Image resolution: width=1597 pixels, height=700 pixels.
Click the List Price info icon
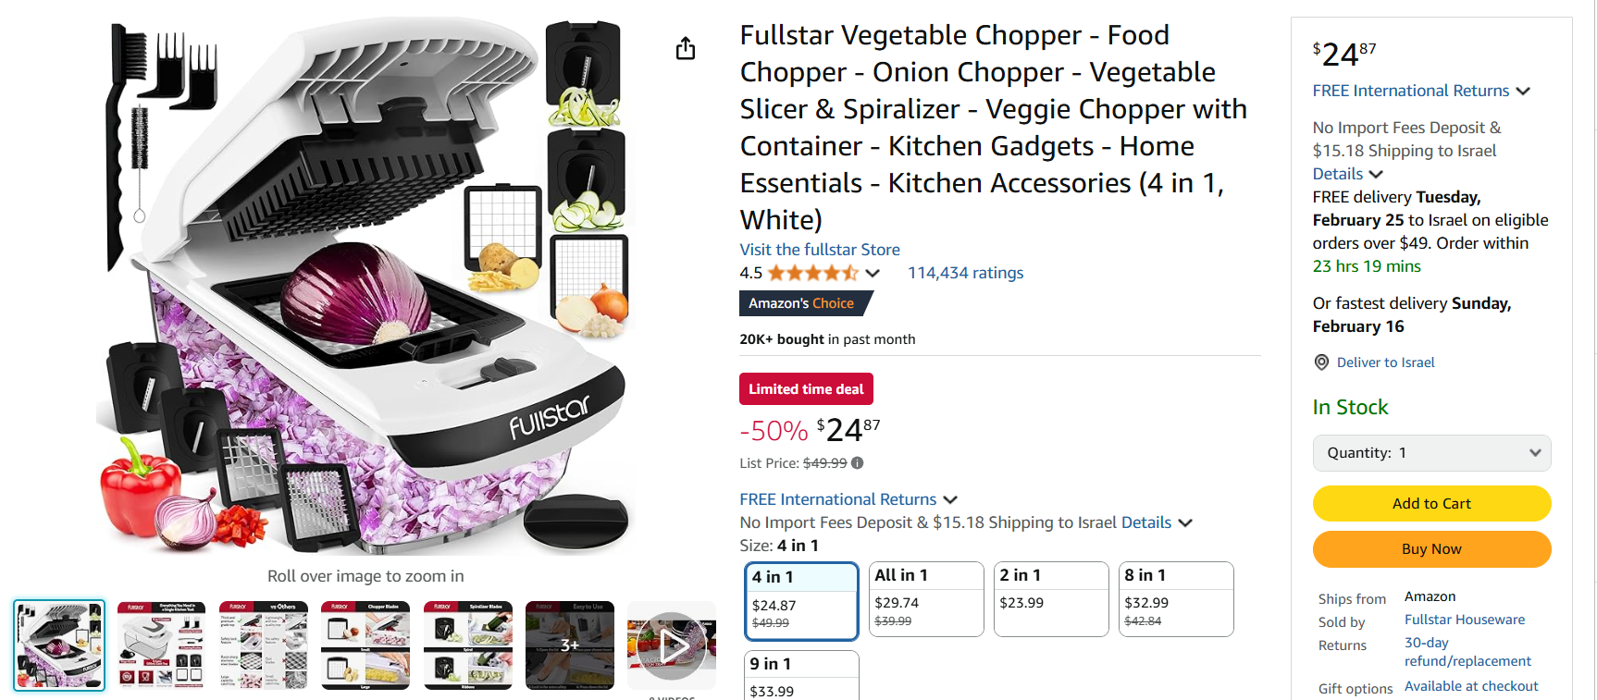(857, 463)
